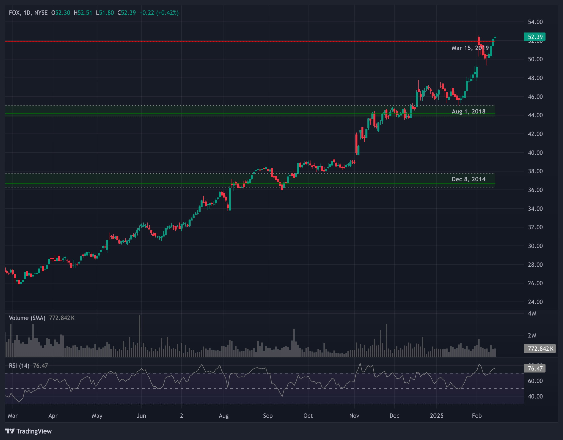Click the 36.00 price axis label
This screenshot has height=440, width=563.
(535, 190)
